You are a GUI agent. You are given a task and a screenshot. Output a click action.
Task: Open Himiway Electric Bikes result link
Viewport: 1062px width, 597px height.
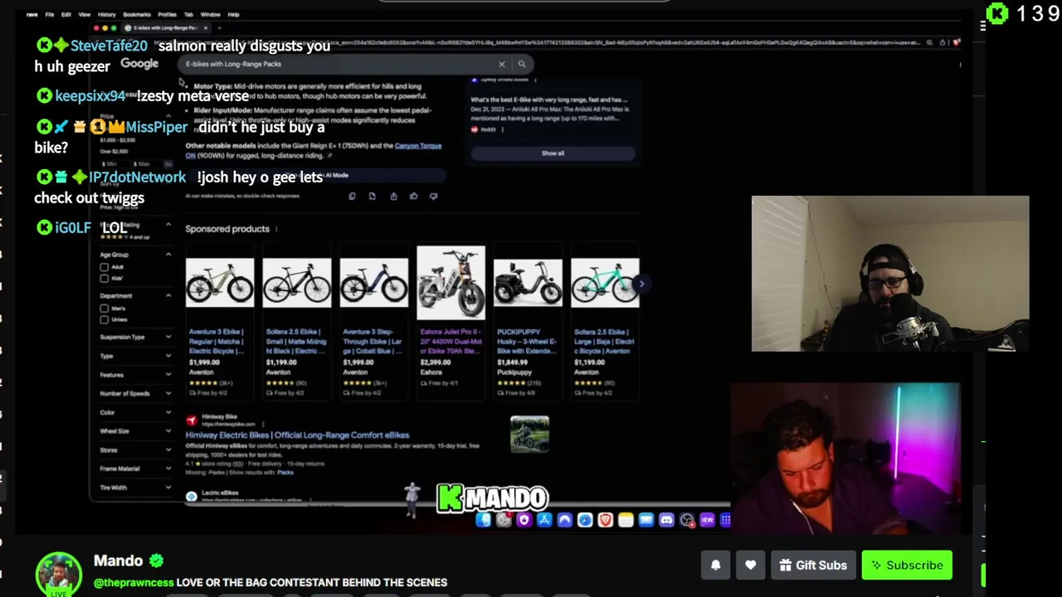point(297,435)
